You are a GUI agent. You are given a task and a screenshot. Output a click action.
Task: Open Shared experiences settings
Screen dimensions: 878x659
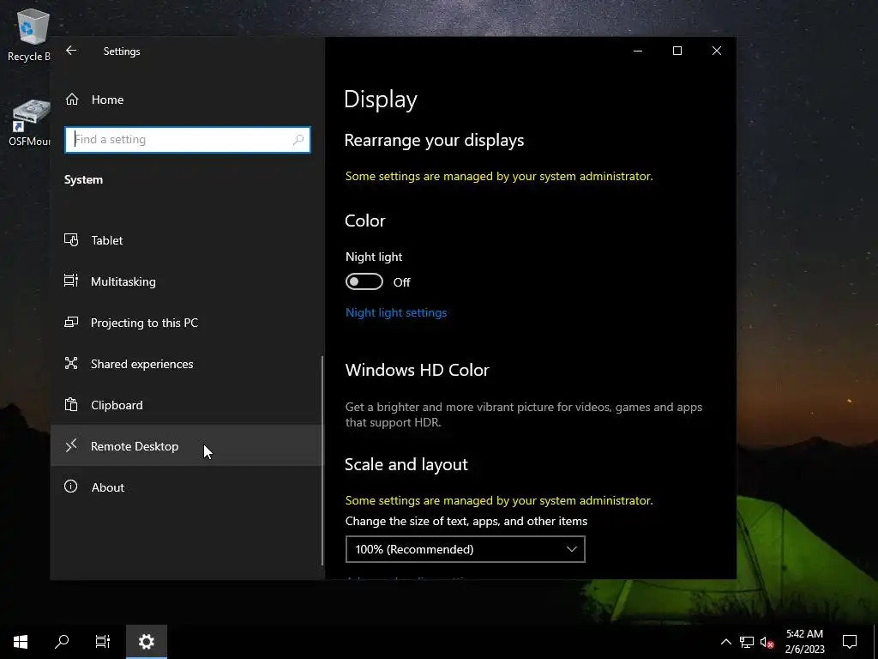click(187, 364)
